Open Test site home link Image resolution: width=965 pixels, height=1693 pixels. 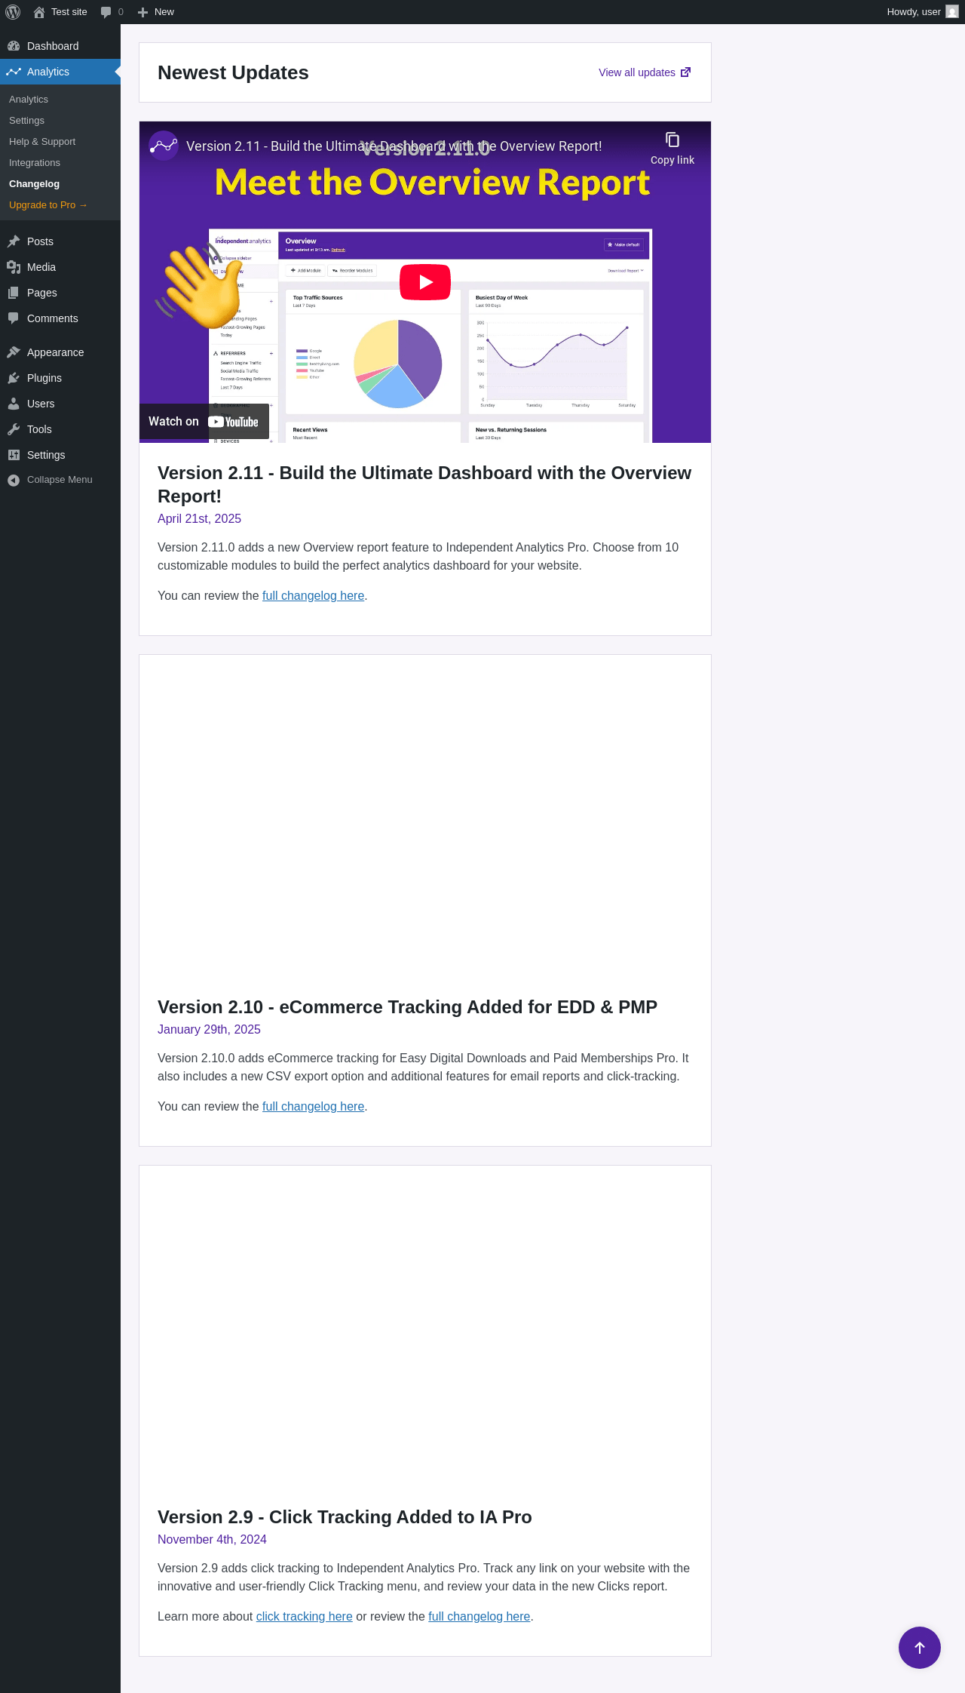[x=60, y=12]
